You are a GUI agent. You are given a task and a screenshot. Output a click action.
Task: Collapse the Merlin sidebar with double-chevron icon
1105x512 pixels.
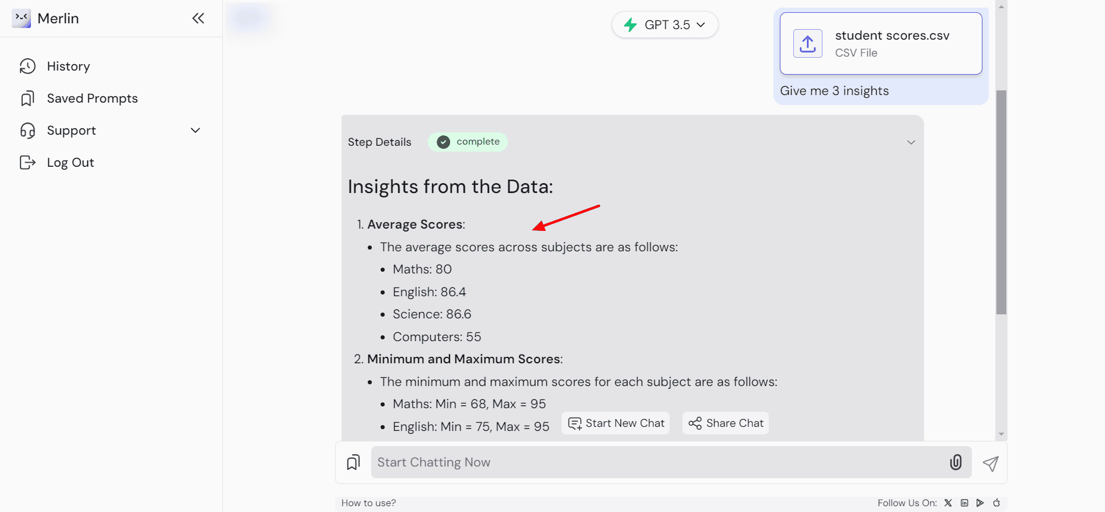pyautogui.click(x=198, y=19)
